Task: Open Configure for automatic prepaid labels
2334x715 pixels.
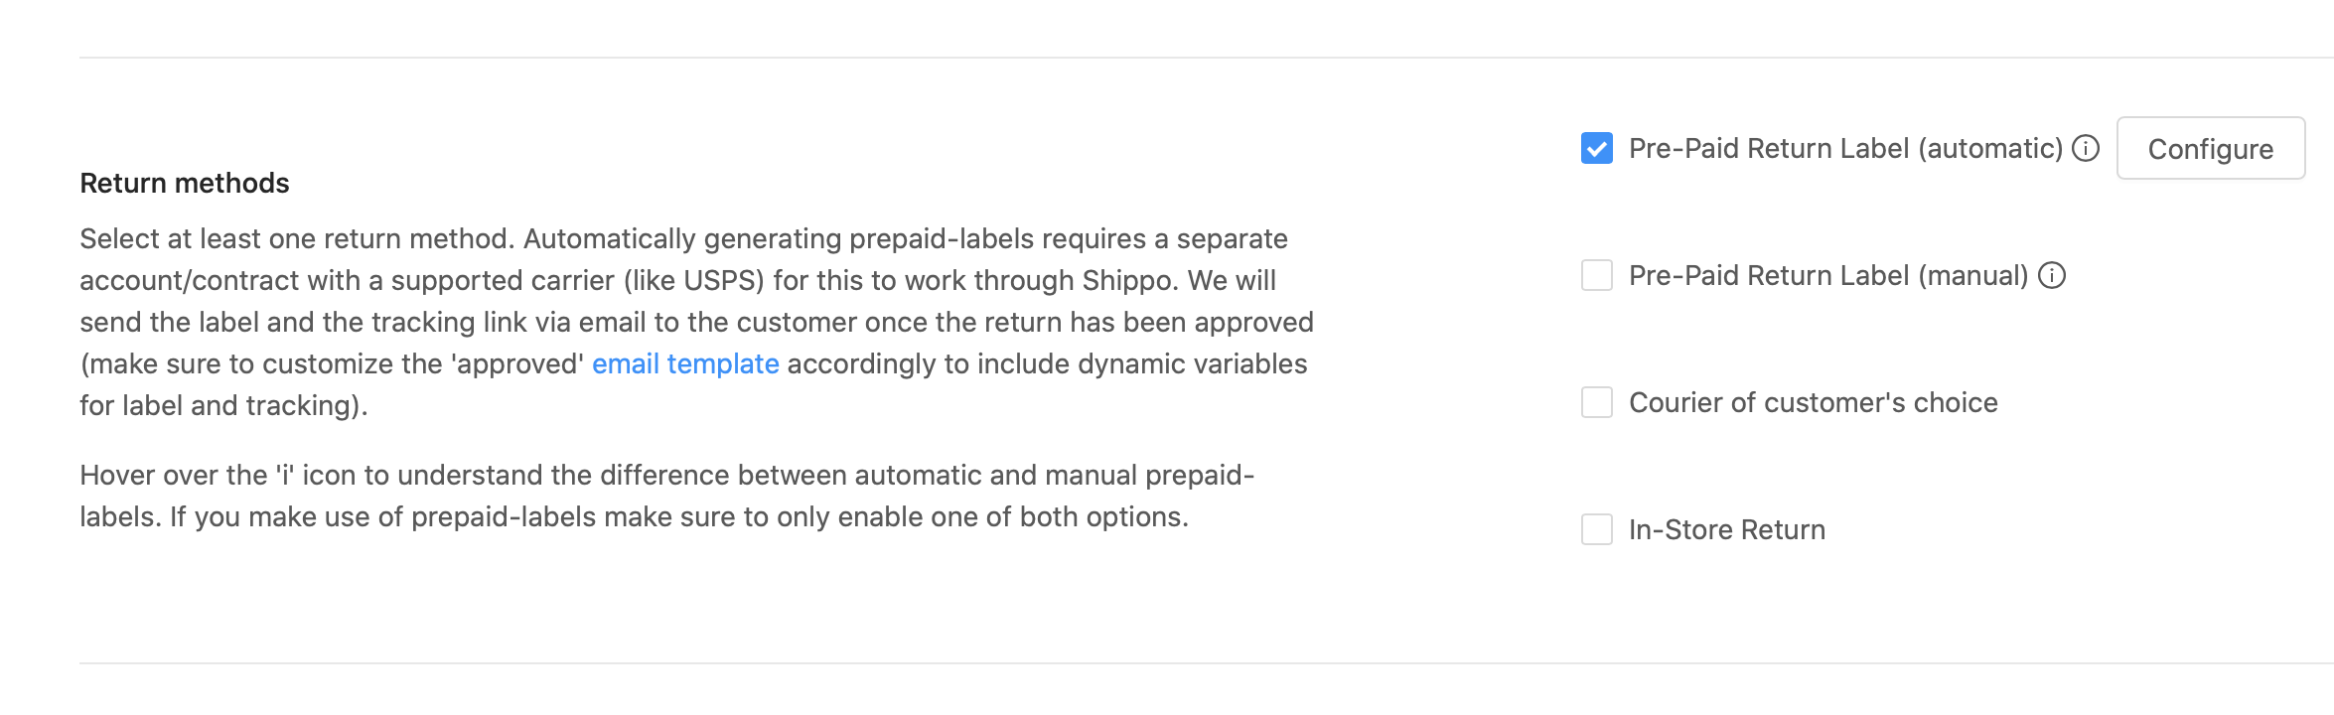Action: (2211, 148)
